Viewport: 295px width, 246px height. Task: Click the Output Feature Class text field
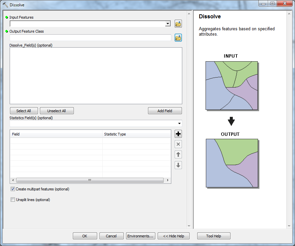(x=90, y=38)
